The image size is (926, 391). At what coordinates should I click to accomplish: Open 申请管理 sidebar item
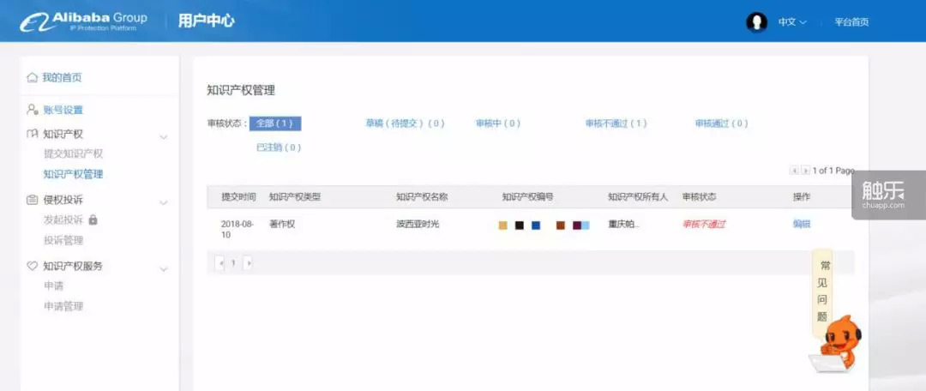[x=63, y=306]
